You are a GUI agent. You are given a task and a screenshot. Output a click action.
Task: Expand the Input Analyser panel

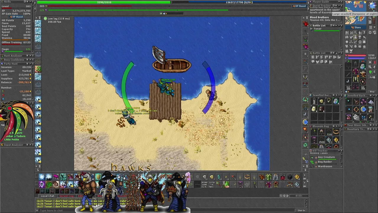click(30, 145)
